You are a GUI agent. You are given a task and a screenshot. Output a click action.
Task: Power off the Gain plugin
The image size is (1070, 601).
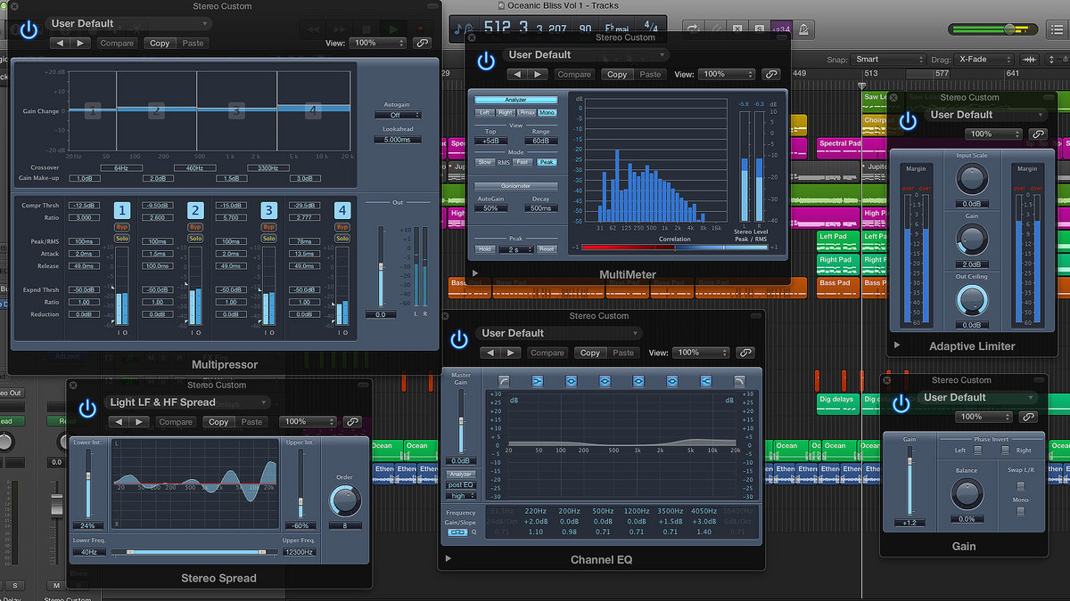pyautogui.click(x=901, y=403)
